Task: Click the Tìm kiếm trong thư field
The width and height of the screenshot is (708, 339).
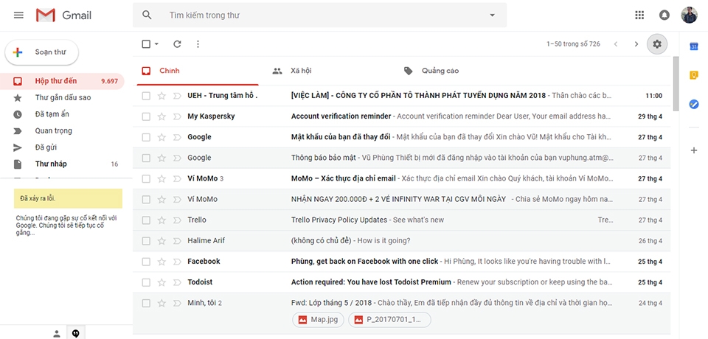Action: coord(319,15)
